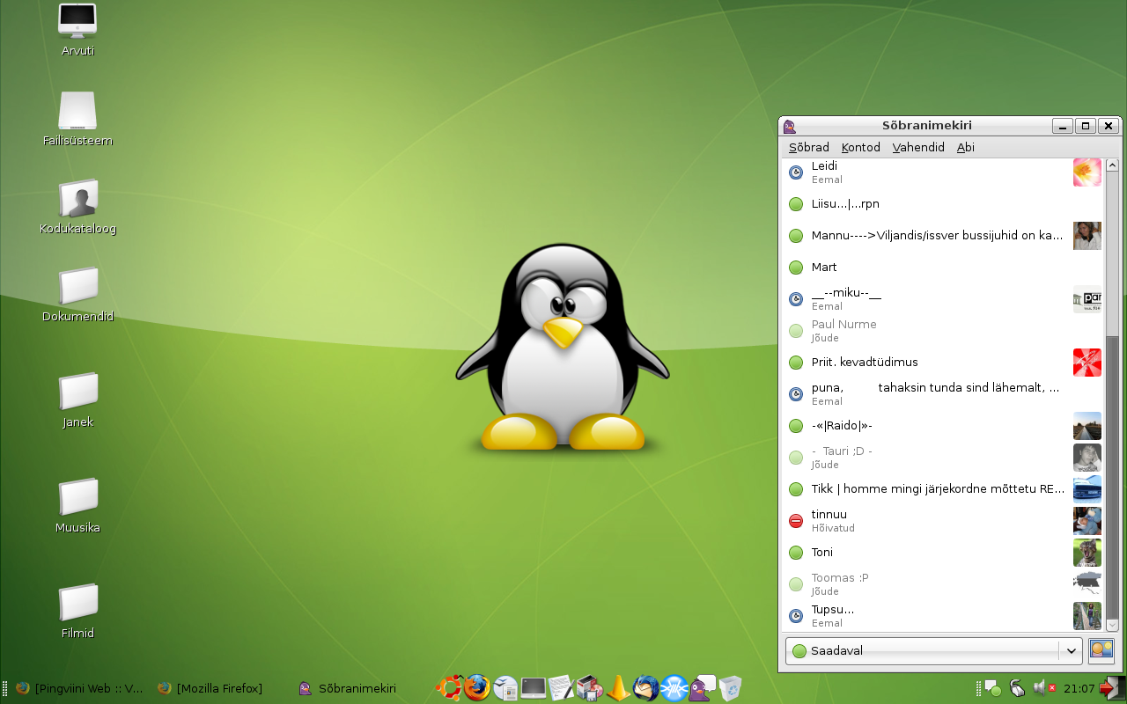
Task: Click the away clock icon beside Leidi
Action: point(796,172)
